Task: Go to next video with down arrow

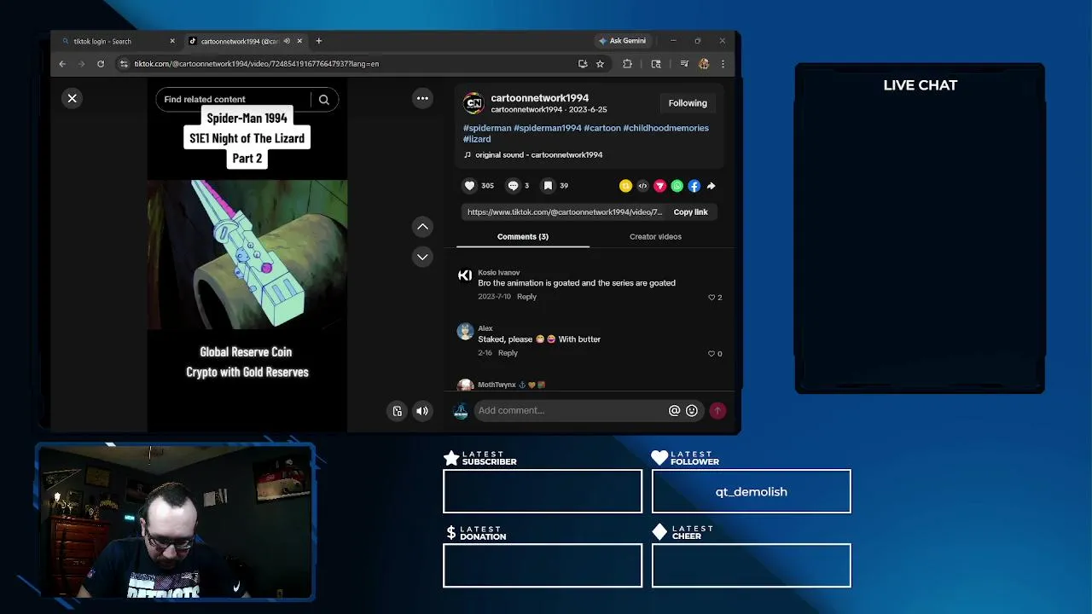Action: point(422,257)
